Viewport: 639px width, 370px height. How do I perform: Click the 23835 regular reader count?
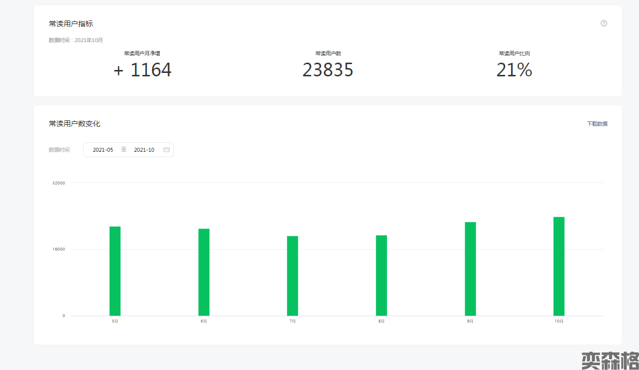pyautogui.click(x=328, y=70)
